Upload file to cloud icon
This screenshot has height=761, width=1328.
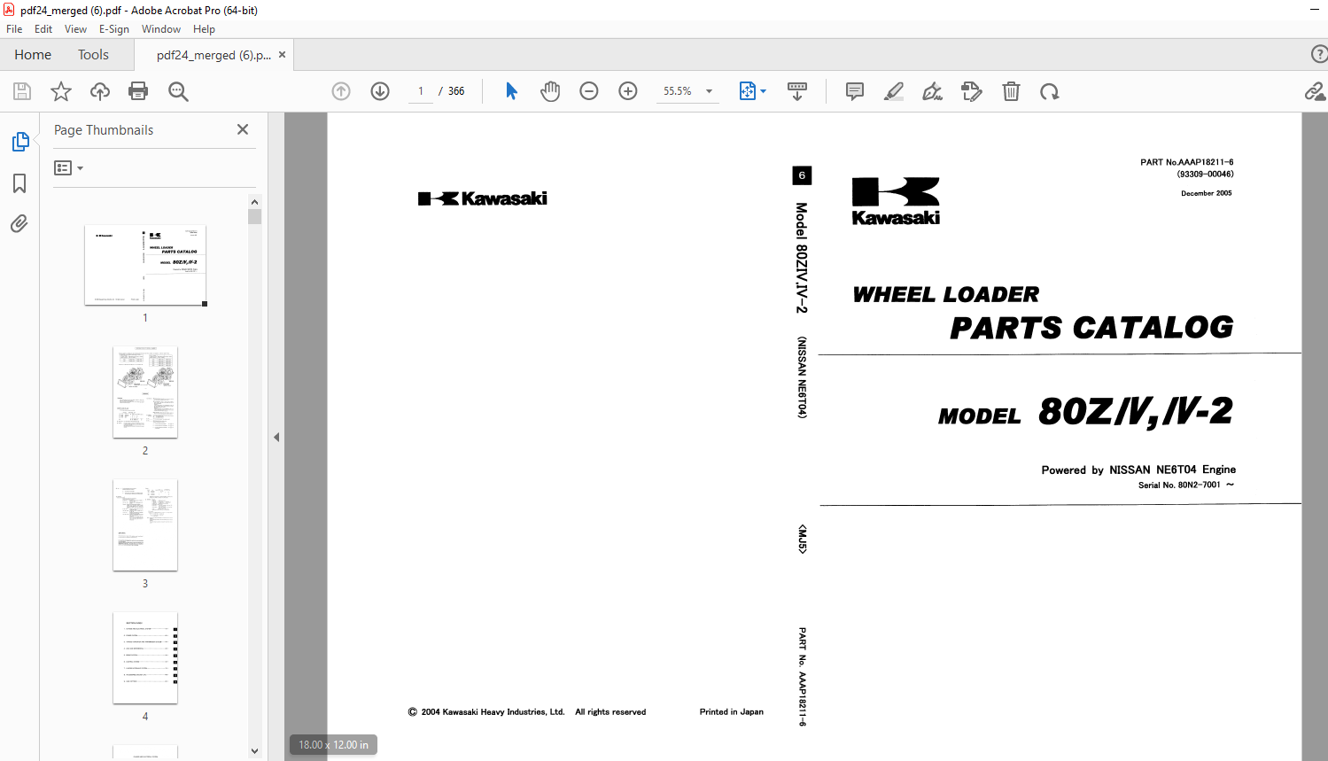[100, 91]
